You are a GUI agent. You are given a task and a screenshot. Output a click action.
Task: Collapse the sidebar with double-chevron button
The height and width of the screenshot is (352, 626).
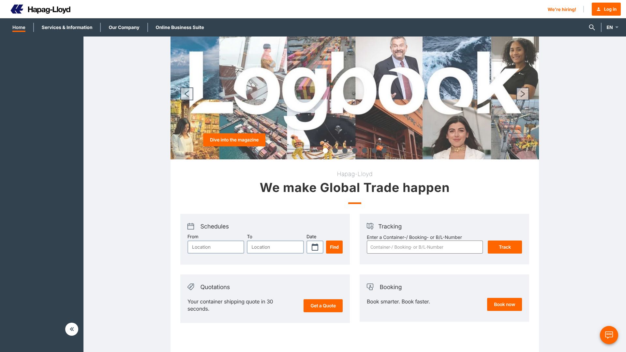click(x=72, y=329)
